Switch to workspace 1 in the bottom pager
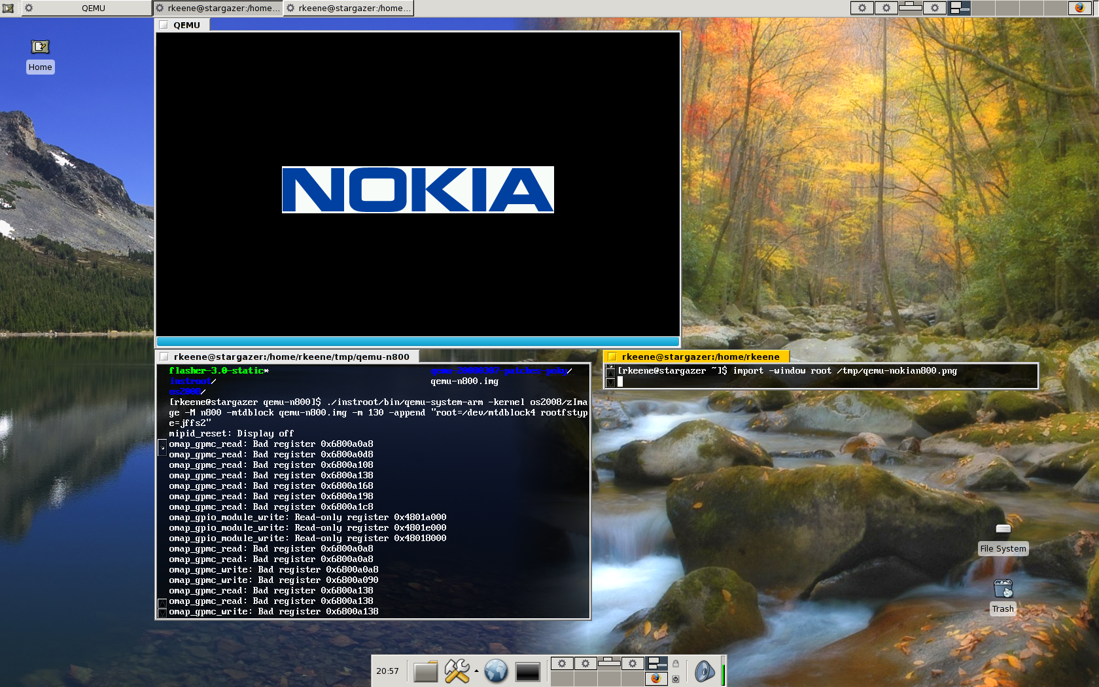 click(x=562, y=663)
